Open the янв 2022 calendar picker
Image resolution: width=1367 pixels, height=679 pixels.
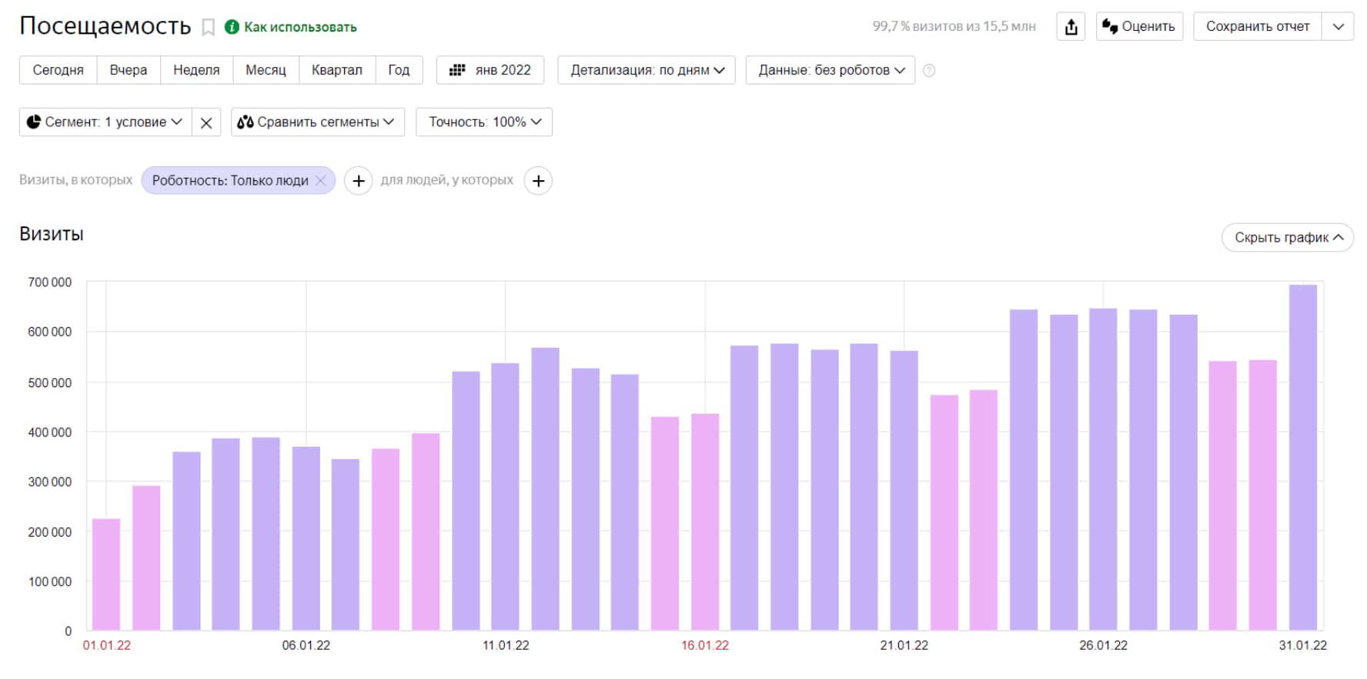pos(490,70)
